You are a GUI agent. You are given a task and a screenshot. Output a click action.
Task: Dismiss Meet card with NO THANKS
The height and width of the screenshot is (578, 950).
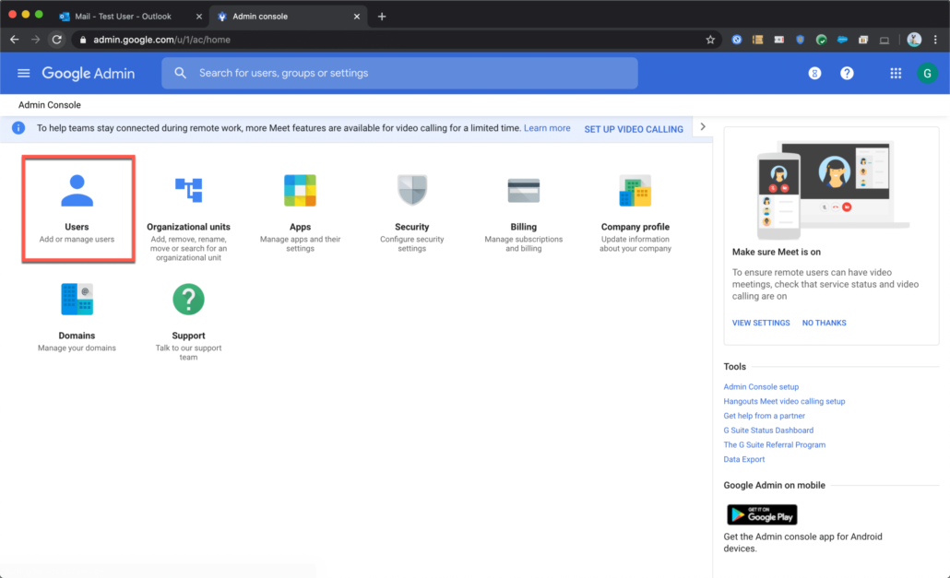(824, 323)
